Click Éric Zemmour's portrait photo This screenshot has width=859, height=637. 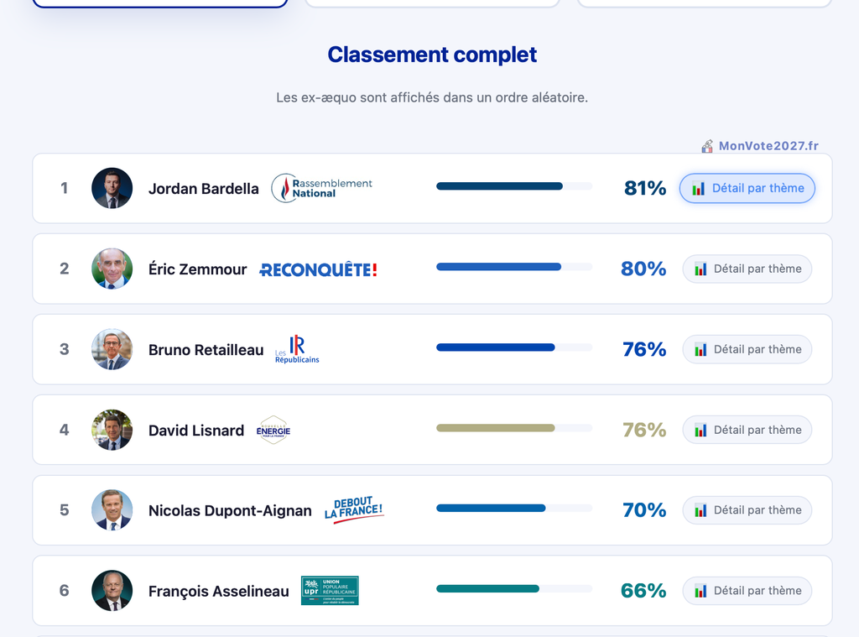tap(112, 269)
